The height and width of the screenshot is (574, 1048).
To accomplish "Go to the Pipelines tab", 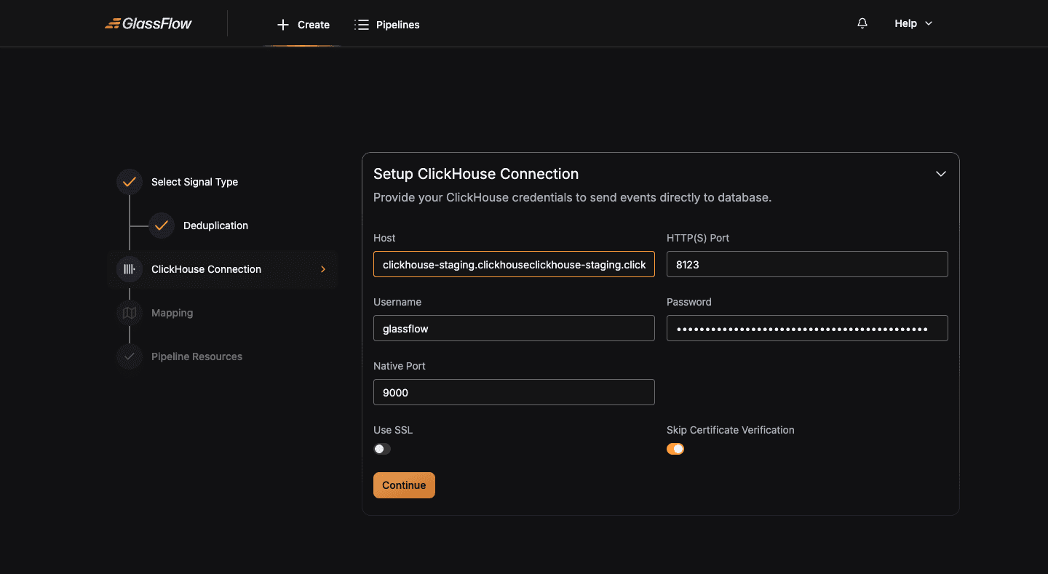I will coord(387,25).
